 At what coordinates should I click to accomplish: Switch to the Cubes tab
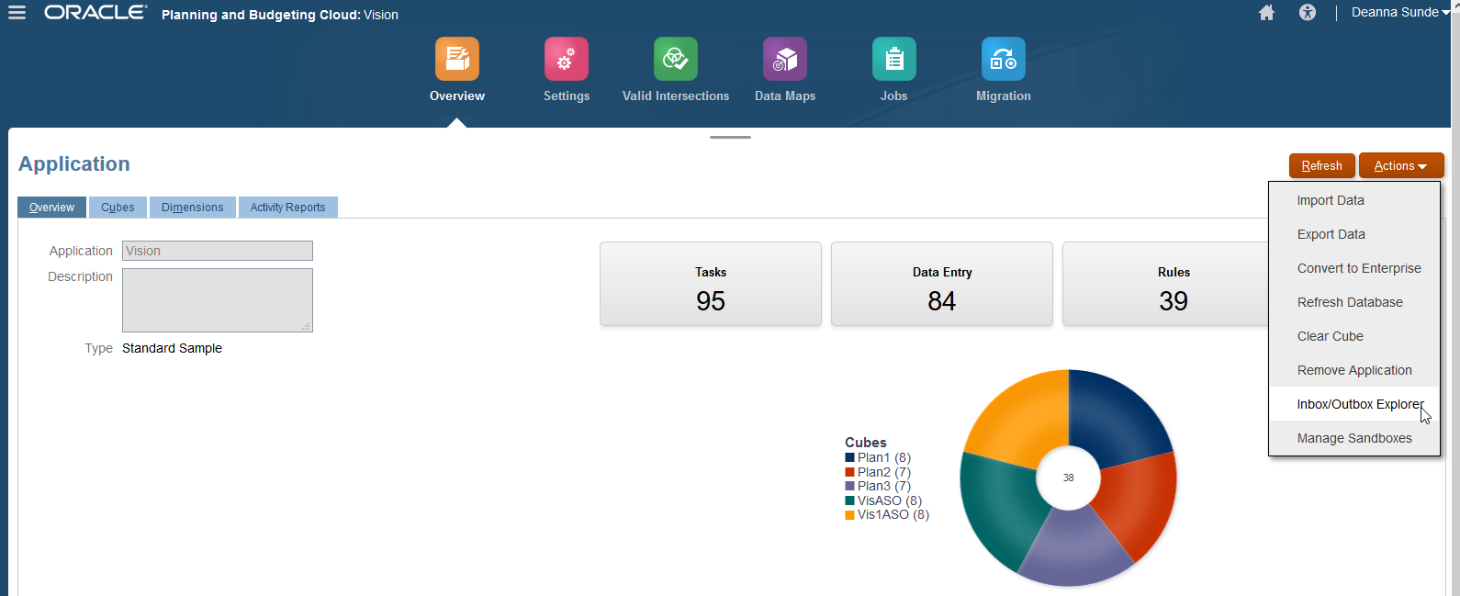pos(118,208)
